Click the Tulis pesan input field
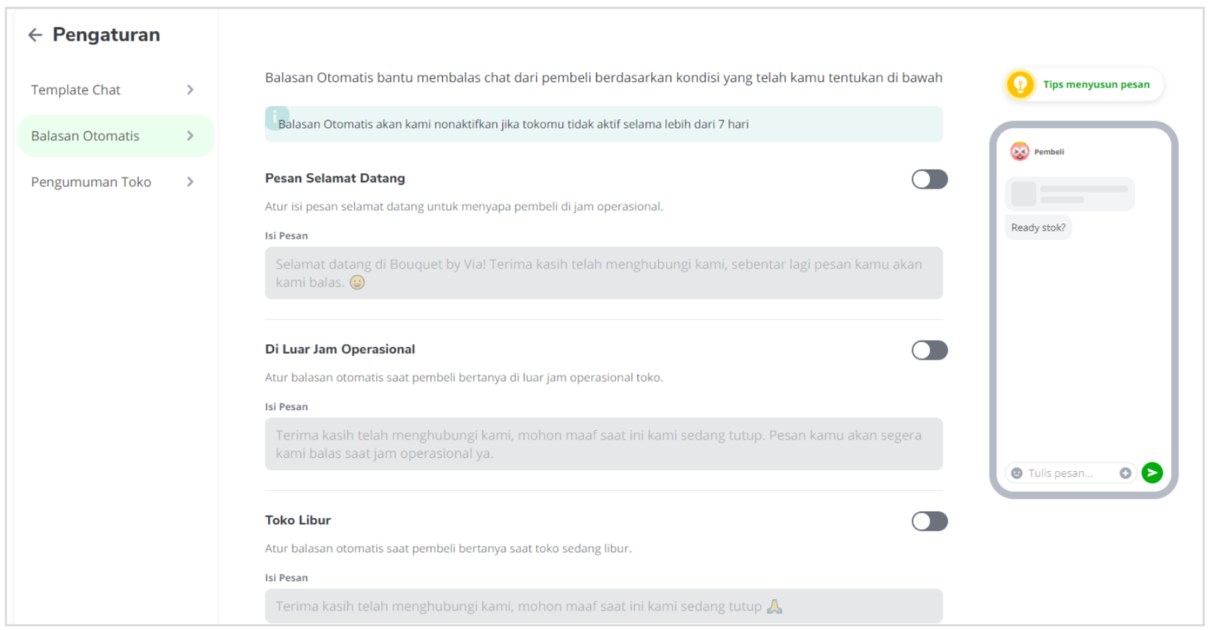 1070,473
